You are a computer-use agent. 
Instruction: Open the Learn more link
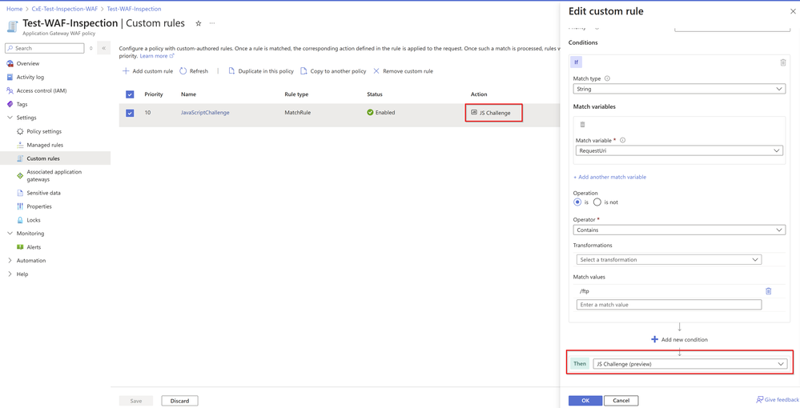tap(157, 56)
